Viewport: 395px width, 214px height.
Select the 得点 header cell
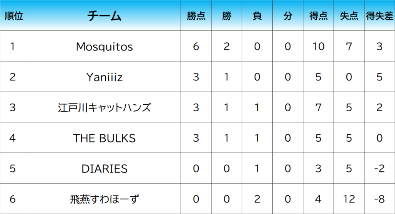[318, 16]
